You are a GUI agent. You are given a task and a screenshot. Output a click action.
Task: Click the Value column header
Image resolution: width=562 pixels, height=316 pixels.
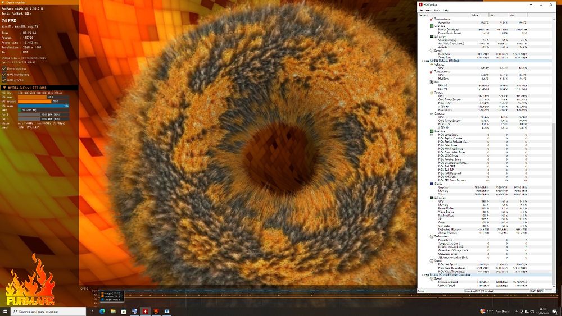[x=479, y=15]
